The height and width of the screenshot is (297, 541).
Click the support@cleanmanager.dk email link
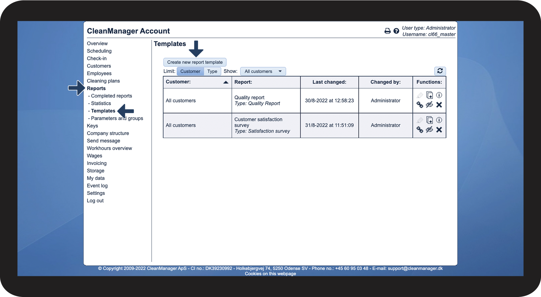[415, 268]
